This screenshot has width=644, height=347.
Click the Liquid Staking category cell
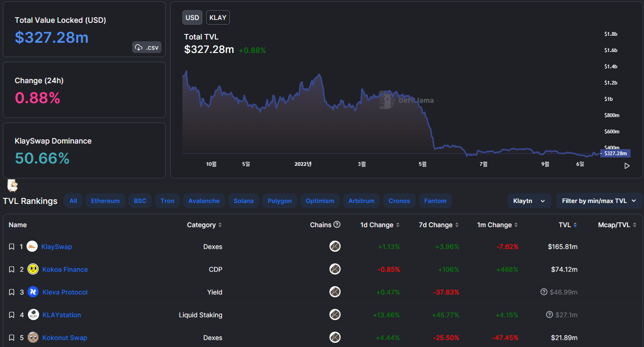click(x=201, y=315)
